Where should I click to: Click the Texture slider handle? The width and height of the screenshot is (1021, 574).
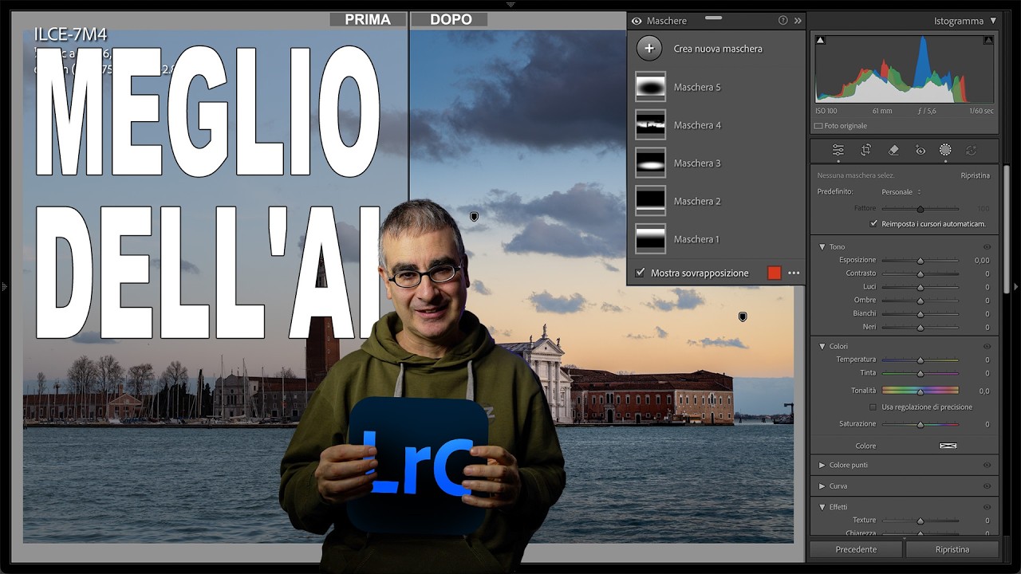[920, 521]
